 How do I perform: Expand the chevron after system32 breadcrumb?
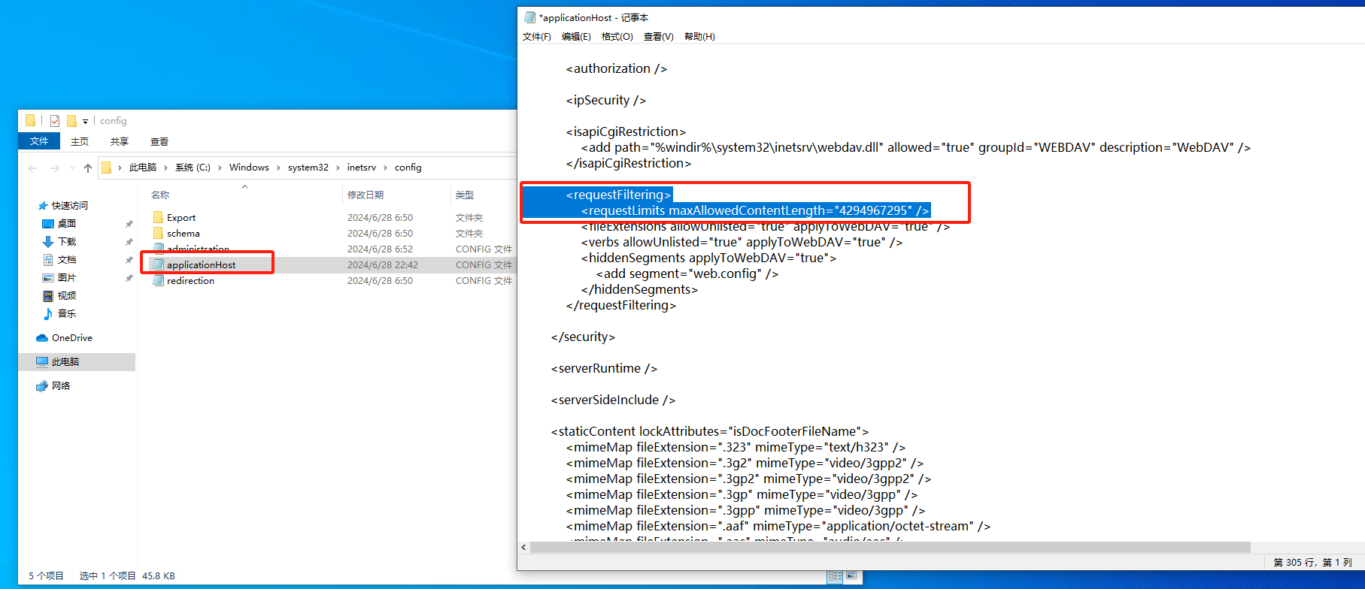pyautogui.click(x=338, y=168)
